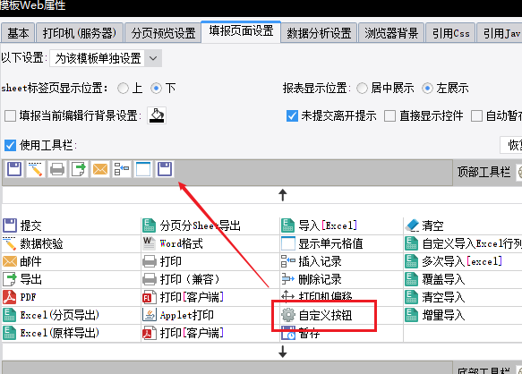This screenshot has width=522, height=374.
Task: Open the 浏览器背景 tab
Action: coord(391,33)
